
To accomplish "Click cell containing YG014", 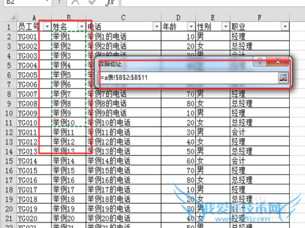I will point(34,161).
